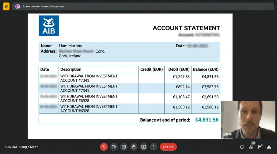Click debit amount €892.14

point(183,87)
